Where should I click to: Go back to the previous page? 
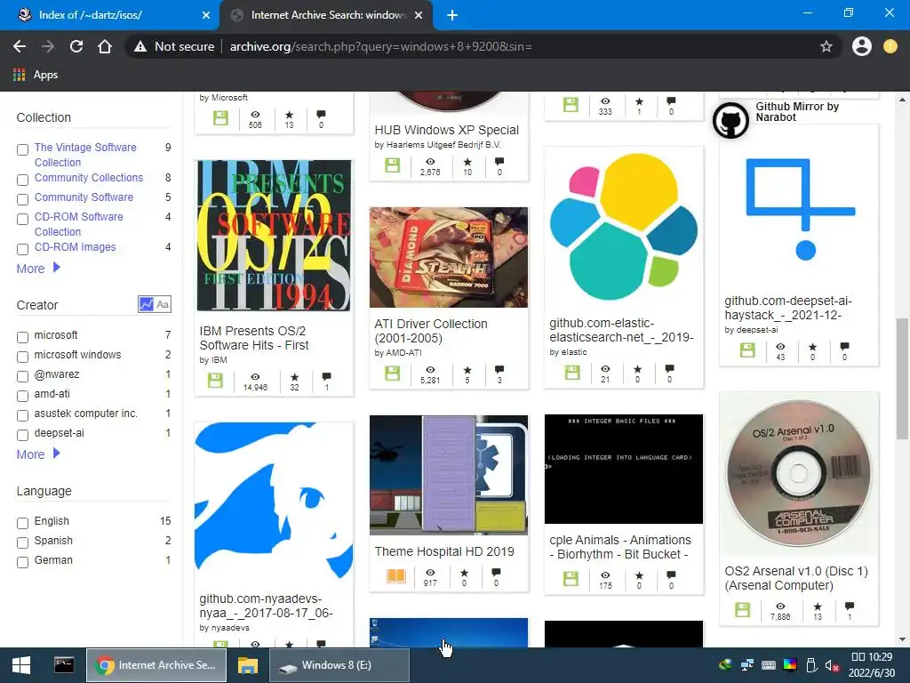click(x=20, y=46)
